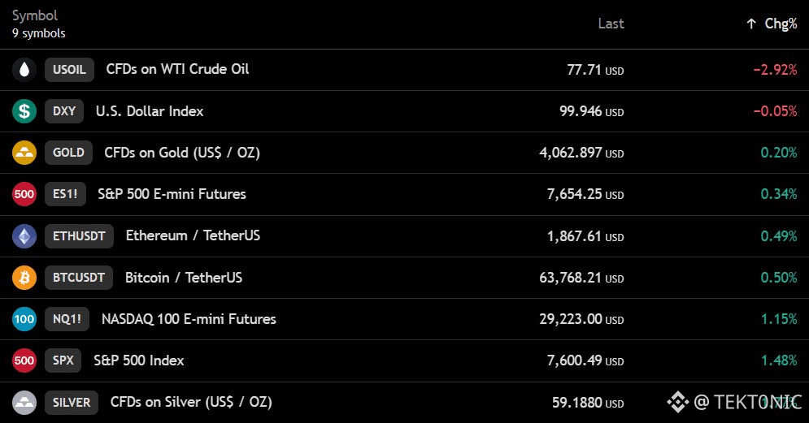Click the grey silver bars icon
This screenshot has width=809, height=423.
coord(24,403)
